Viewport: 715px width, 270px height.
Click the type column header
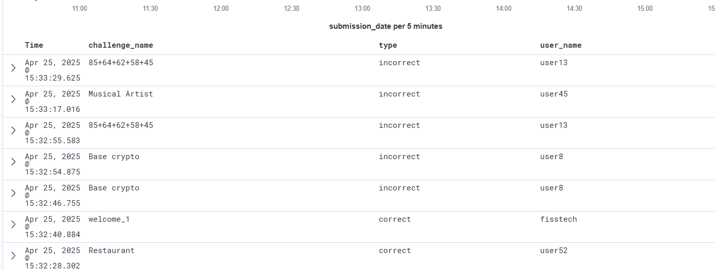click(388, 45)
